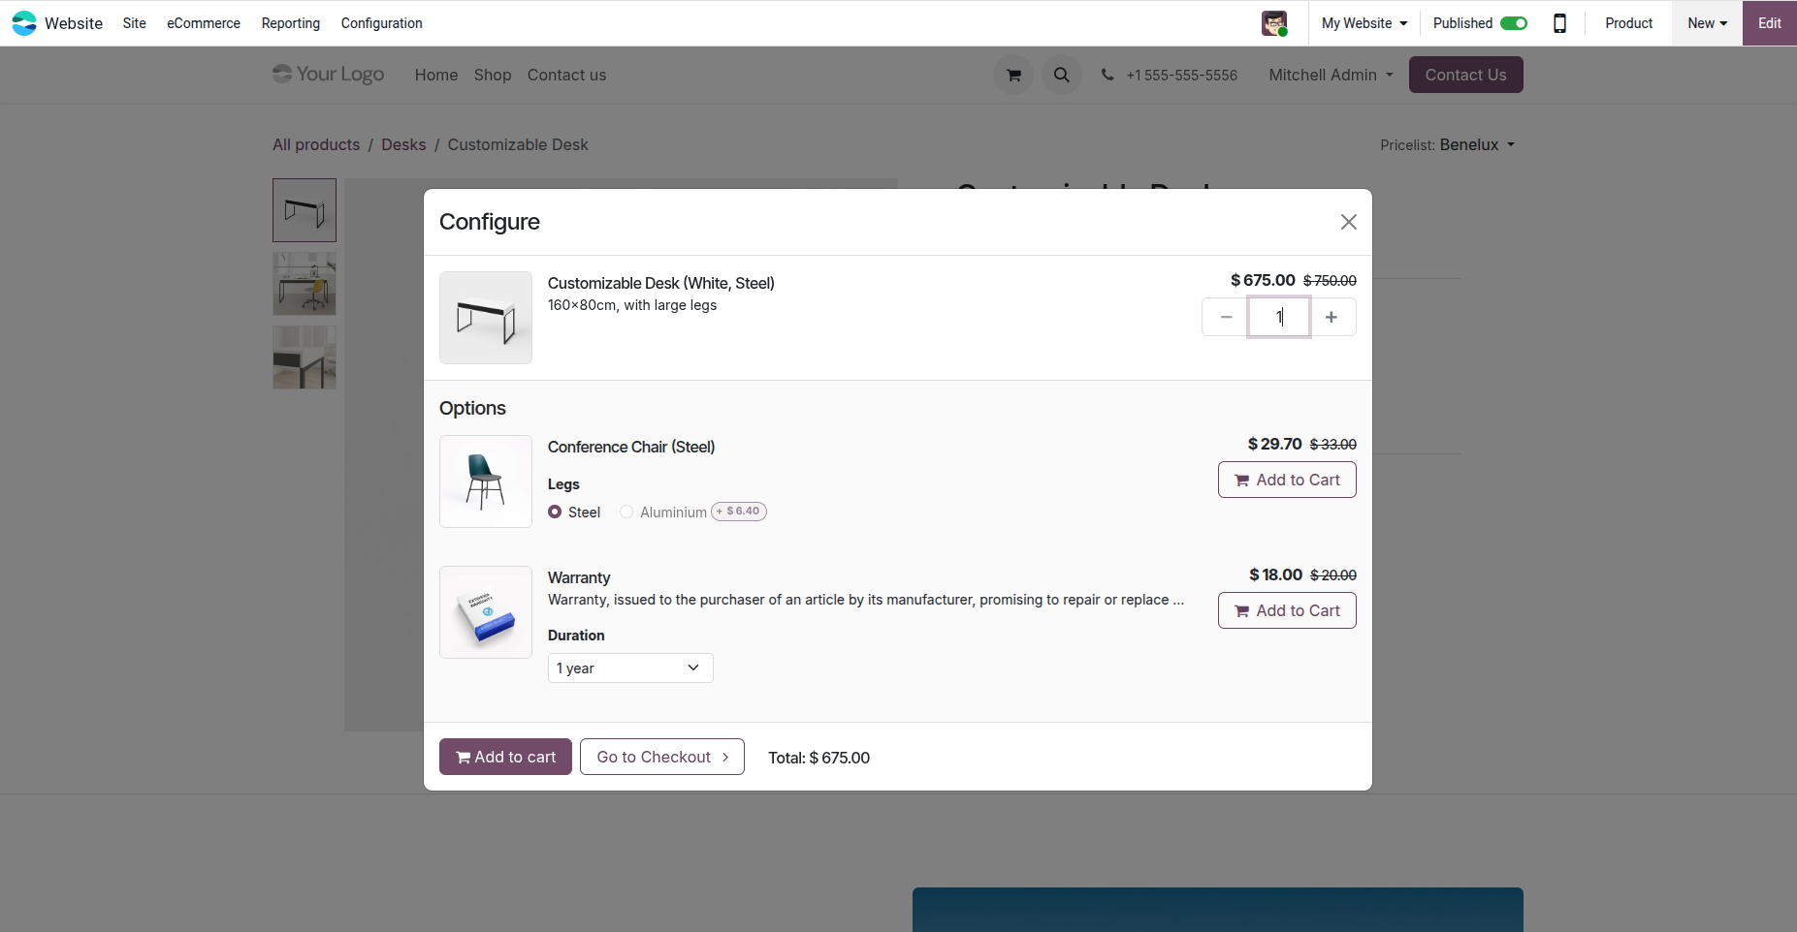This screenshot has width=1797, height=932.
Task: Open the eCommerce menu
Action: pyautogui.click(x=204, y=23)
